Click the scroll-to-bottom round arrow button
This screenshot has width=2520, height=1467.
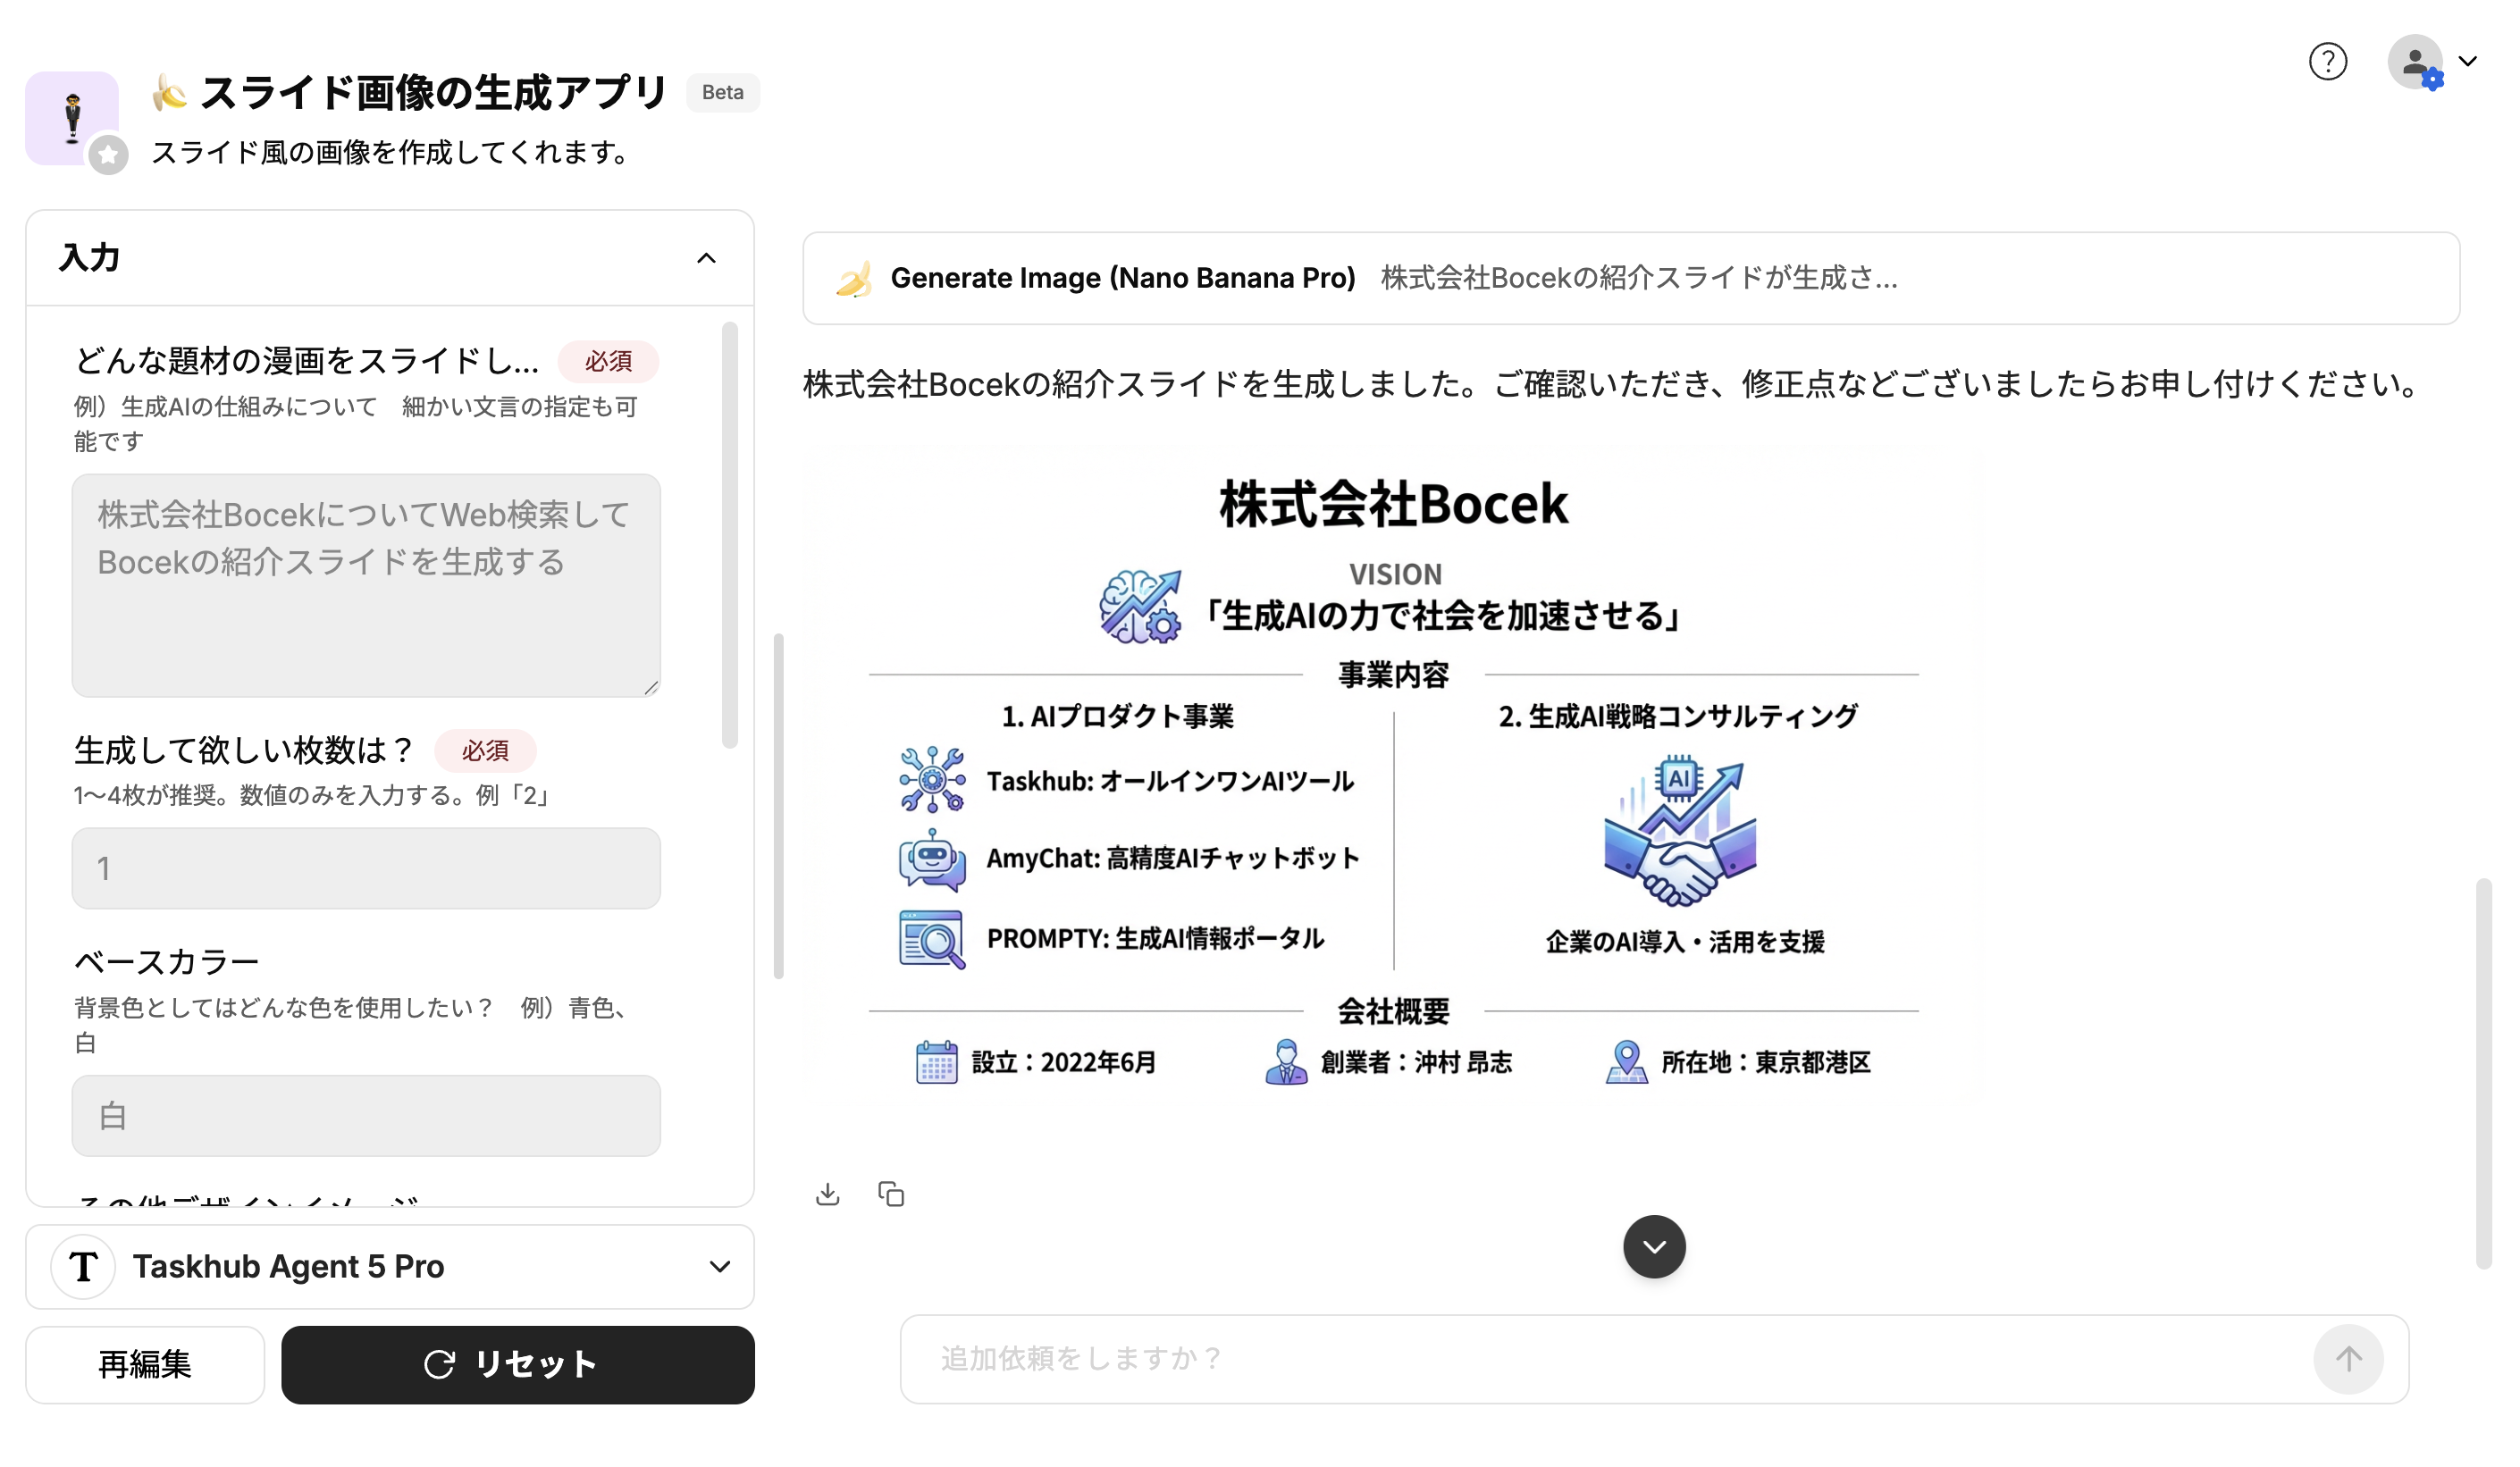pyautogui.click(x=1653, y=1246)
